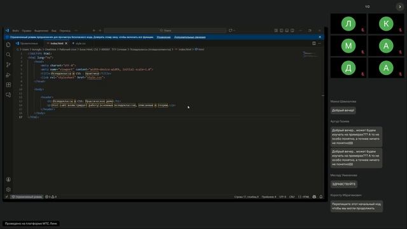Viewport: 407px width, 229px height.
Task: Click the 'Добрый вечер!' chat message
Action: 343,110
